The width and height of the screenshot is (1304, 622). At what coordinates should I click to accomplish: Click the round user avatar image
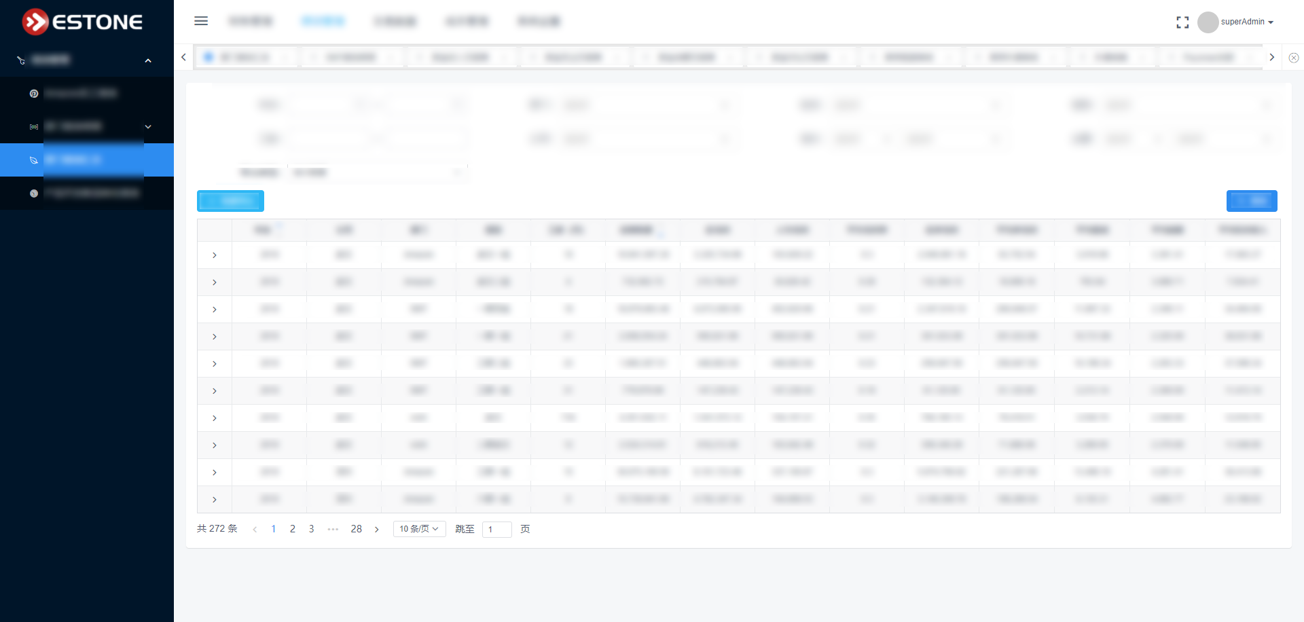pos(1208,22)
